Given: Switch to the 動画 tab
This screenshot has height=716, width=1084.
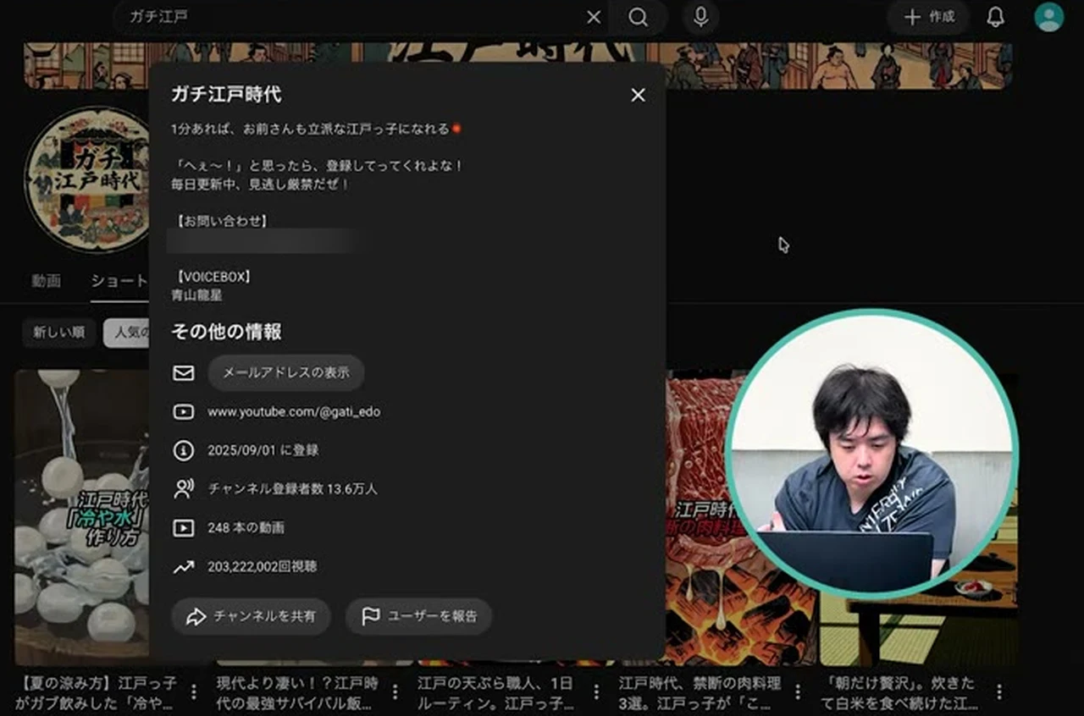Looking at the screenshot, I should click(x=47, y=281).
